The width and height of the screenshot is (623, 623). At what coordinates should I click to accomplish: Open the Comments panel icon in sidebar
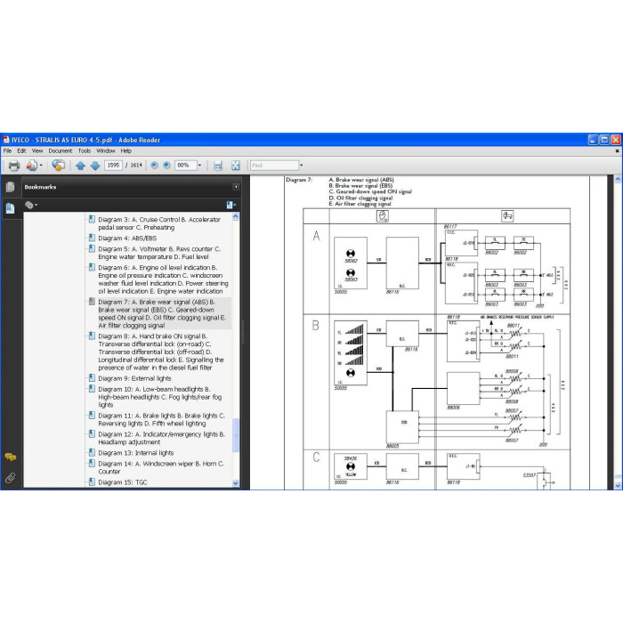tap(11, 457)
